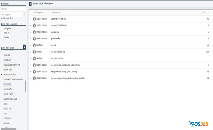The height and width of the screenshot is (130, 213).
Task: Click the group list vertical scrollbar
Action: pos(25,87)
